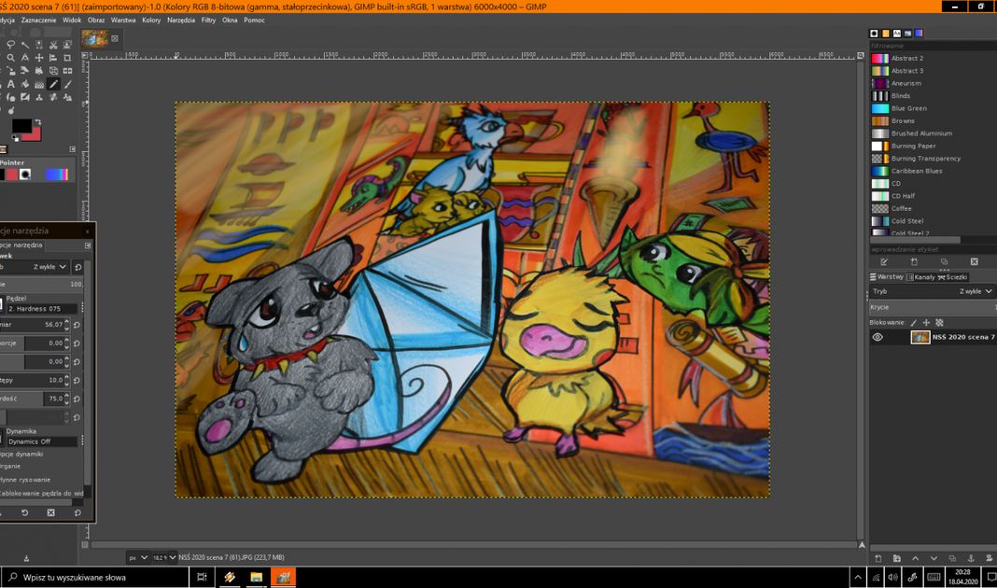The width and height of the screenshot is (997, 588).
Task: Click the brush name field Hardness 075
Action: click(41, 308)
